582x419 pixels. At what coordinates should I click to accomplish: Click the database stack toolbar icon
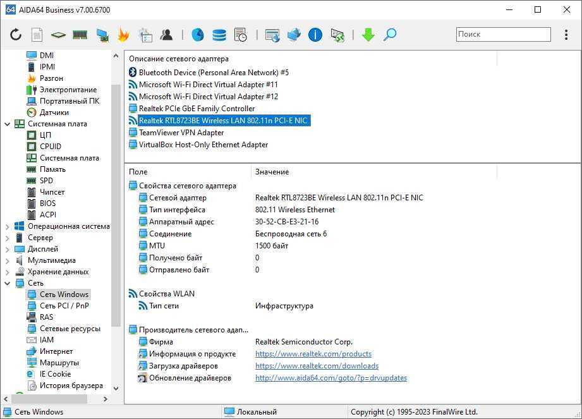[219, 35]
